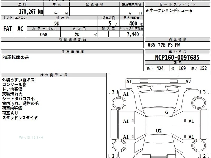Viewport: 211px width, 158px height.
Task: Click the ★オークションデビュー★ sales point text
Action: tap(169, 11)
